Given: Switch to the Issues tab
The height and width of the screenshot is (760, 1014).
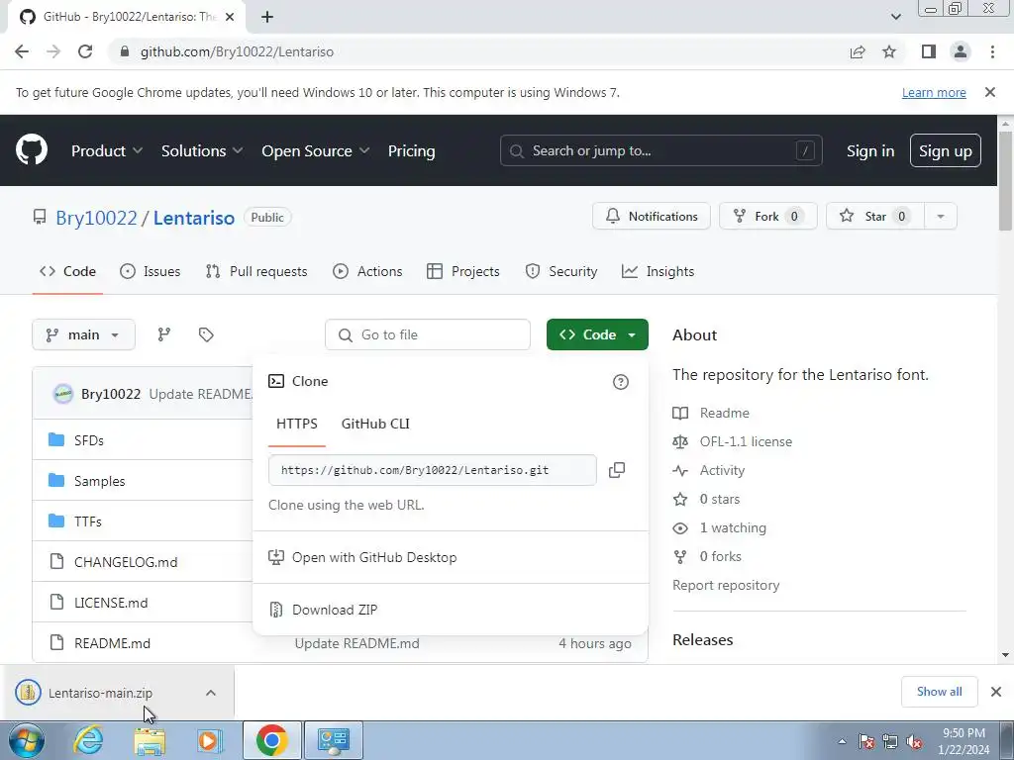Looking at the screenshot, I should pyautogui.click(x=151, y=271).
